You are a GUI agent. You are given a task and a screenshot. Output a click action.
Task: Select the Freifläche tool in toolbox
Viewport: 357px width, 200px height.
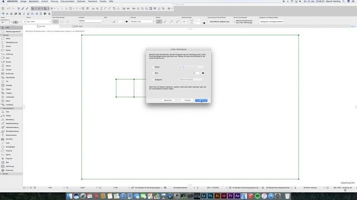click(9, 105)
